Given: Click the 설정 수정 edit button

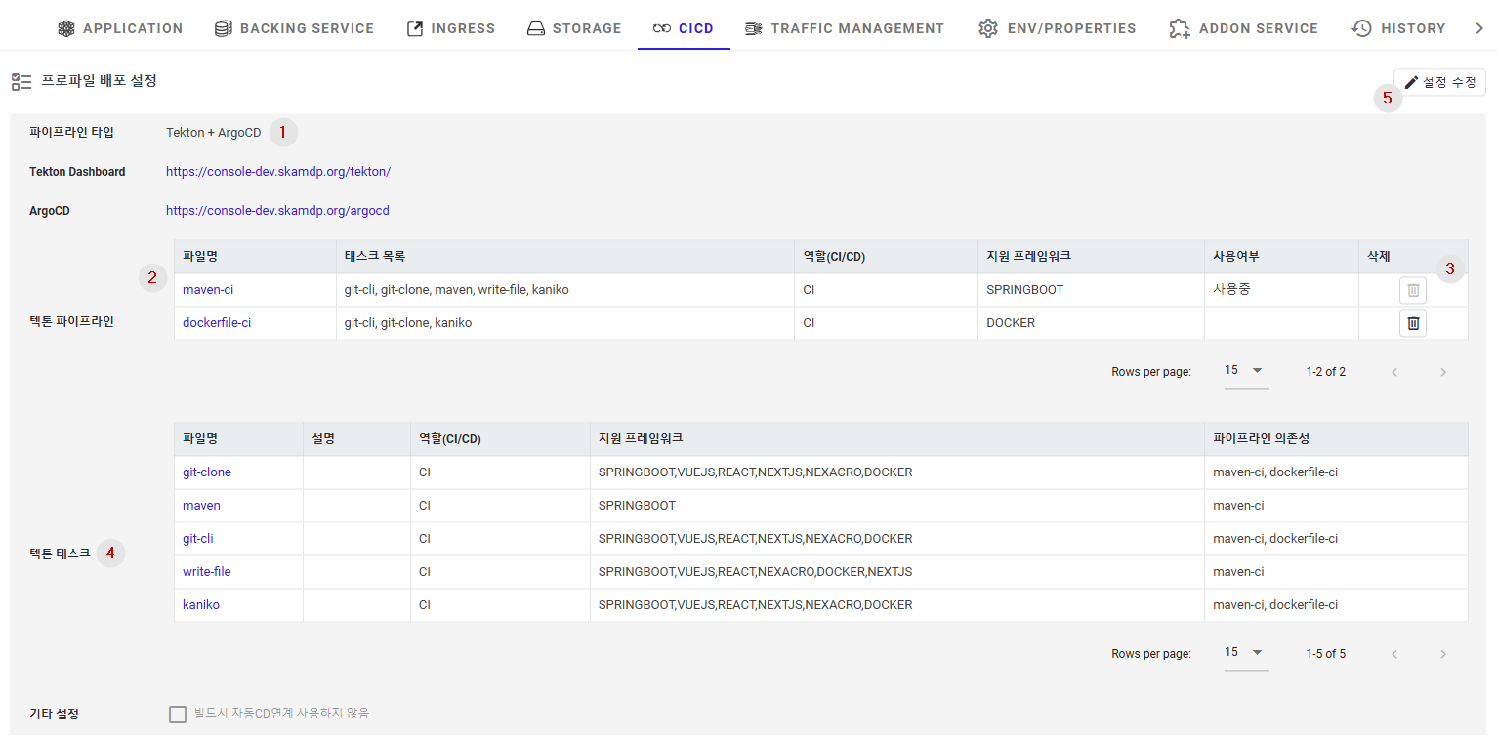Looking at the screenshot, I should (x=1439, y=83).
